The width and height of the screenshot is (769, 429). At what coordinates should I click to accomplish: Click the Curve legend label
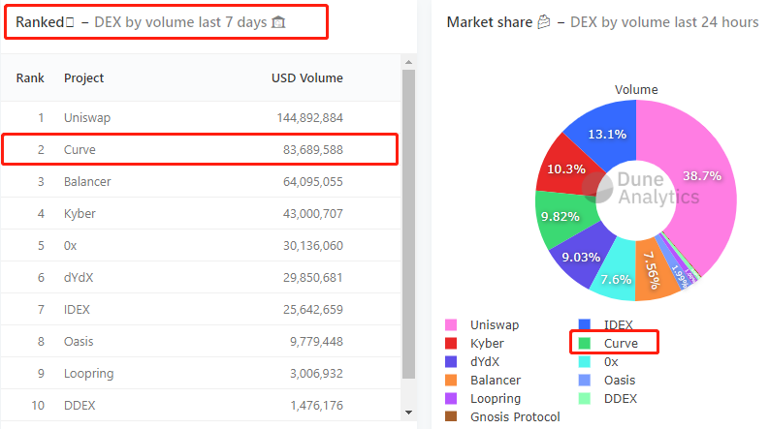click(621, 344)
